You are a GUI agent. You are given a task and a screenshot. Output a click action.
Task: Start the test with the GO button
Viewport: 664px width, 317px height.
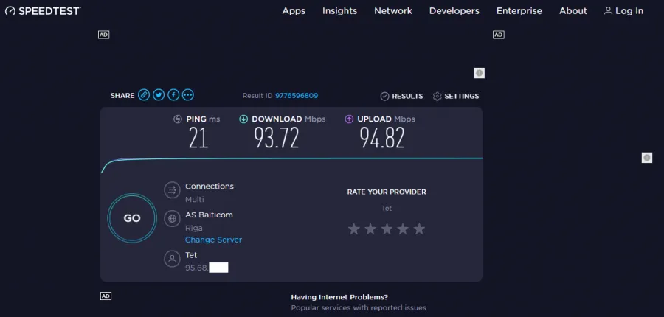[x=132, y=218]
